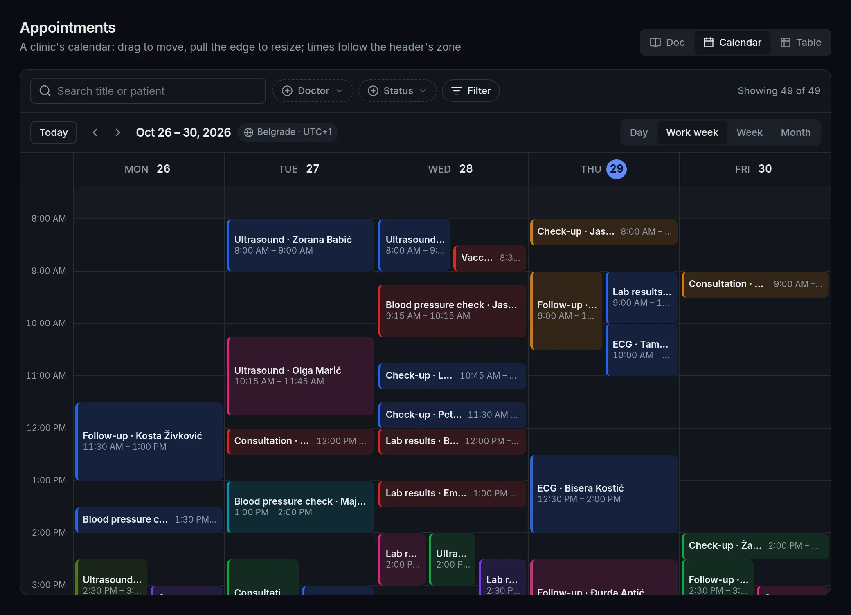
Task: Click the search magnifier icon
Action: pyautogui.click(x=45, y=91)
